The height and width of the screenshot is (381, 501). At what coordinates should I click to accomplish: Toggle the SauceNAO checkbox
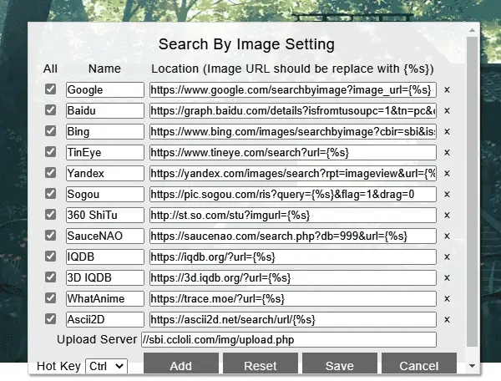coord(50,236)
